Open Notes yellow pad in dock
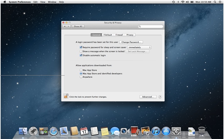 click(x=104, y=131)
